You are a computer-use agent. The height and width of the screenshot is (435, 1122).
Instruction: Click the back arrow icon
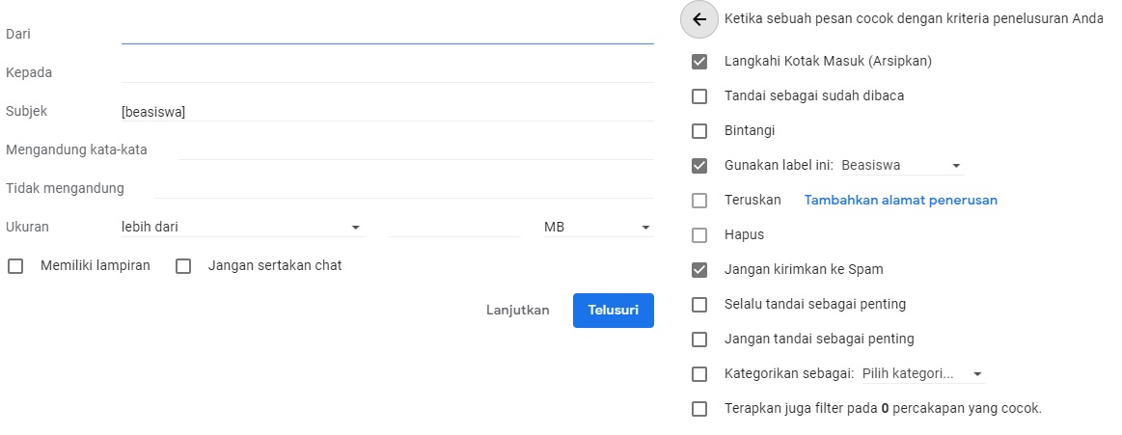699,19
